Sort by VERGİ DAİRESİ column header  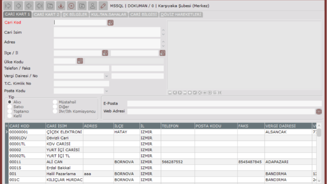[x=288, y=126]
